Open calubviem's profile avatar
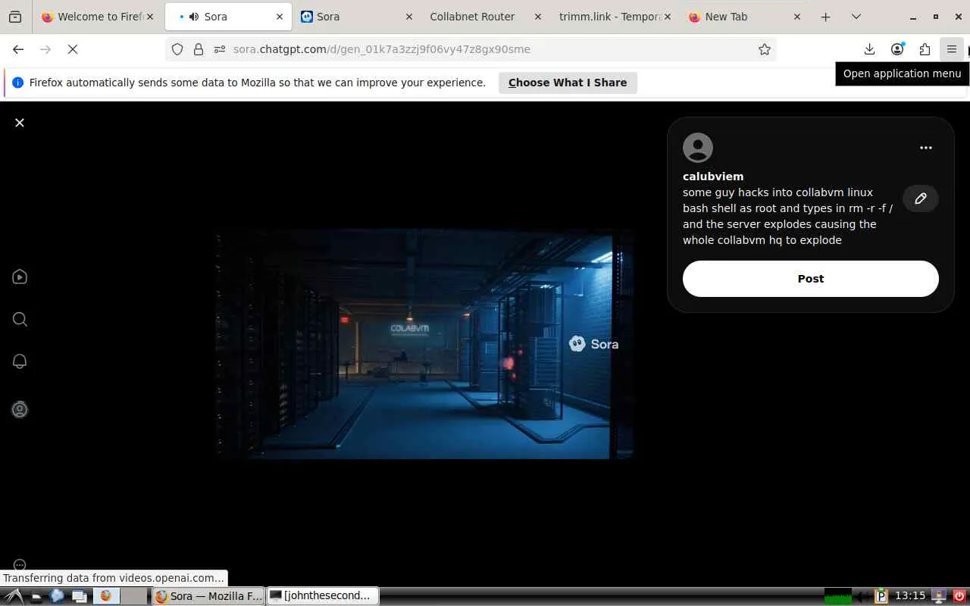 [x=698, y=148]
